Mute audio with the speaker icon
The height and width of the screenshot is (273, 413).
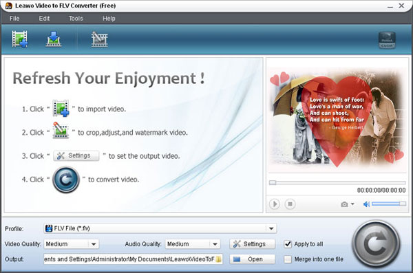[366, 204]
